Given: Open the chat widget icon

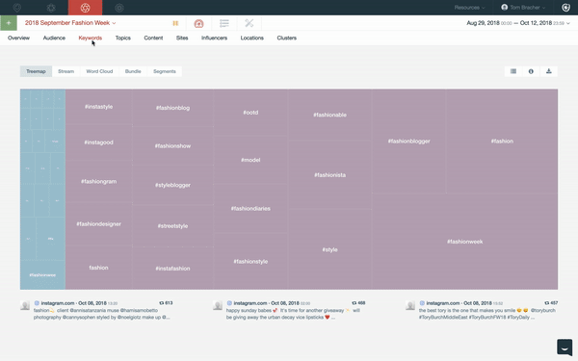Looking at the screenshot, I should [565, 347].
